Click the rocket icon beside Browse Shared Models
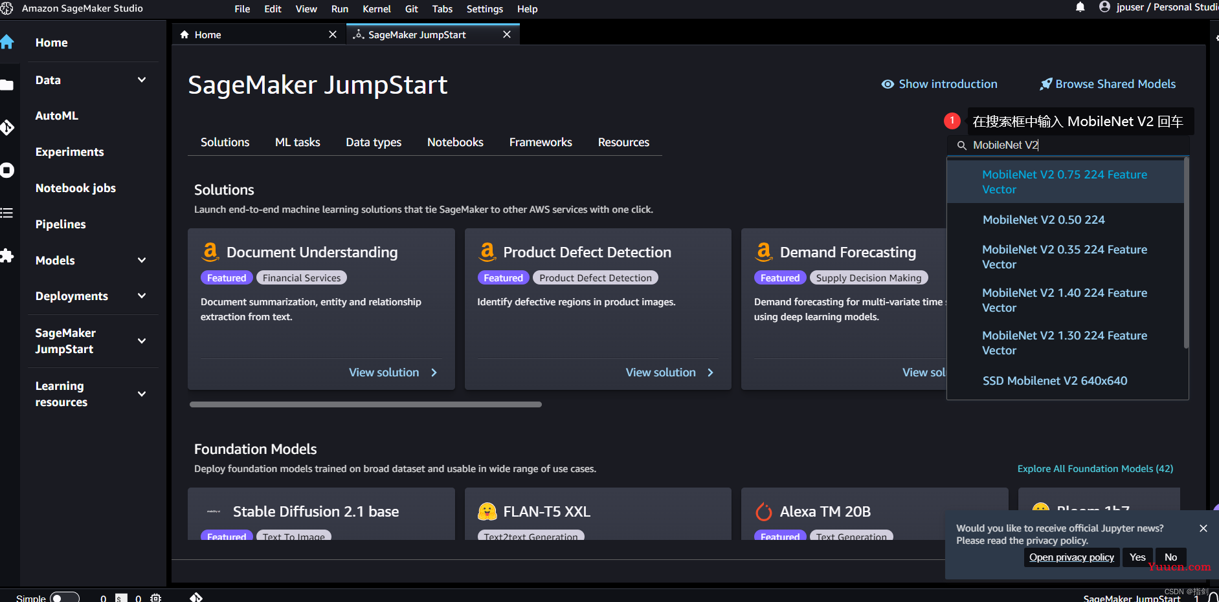Viewport: 1219px width, 602px height. (1046, 84)
